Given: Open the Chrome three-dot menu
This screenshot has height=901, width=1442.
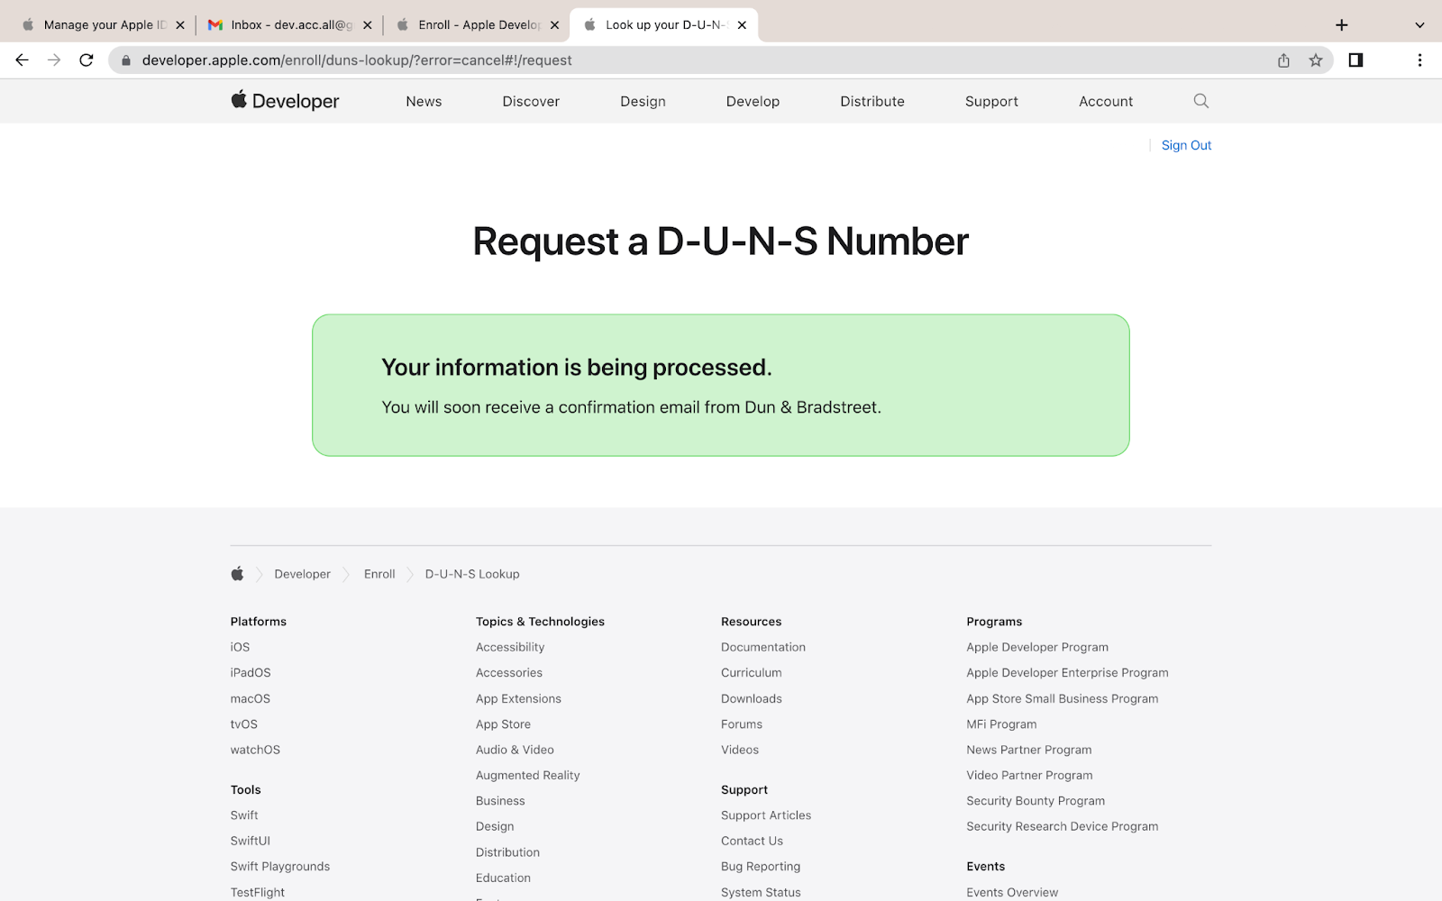Looking at the screenshot, I should (1419, 60).
